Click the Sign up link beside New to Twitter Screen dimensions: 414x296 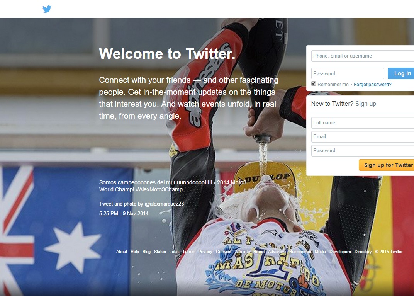[366, 104]
